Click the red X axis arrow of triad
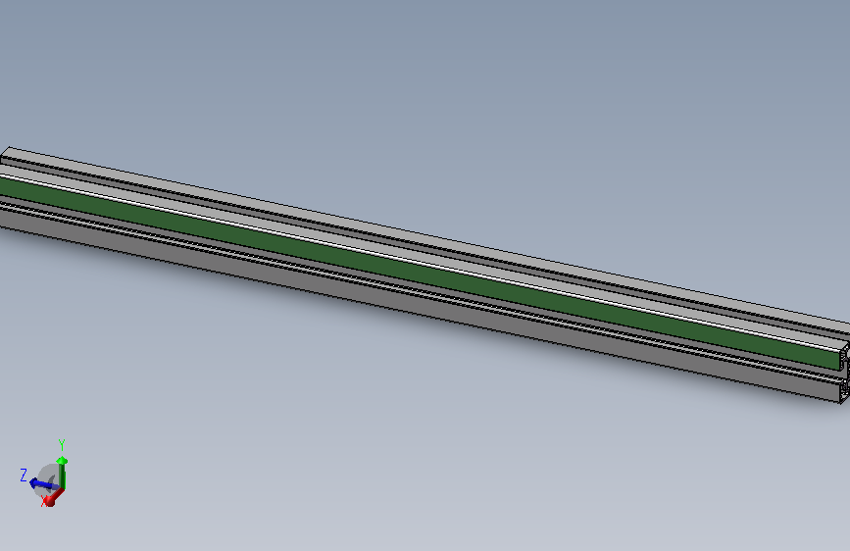 [x=53, y=498]
